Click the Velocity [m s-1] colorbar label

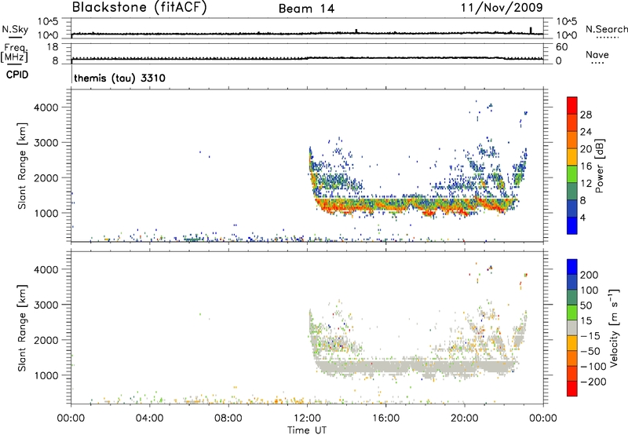[614, 327]
